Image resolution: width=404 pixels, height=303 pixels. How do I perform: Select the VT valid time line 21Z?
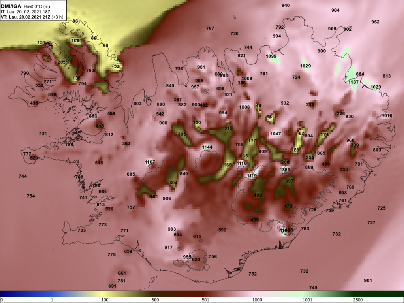pyautogui.click(x=32, y=17)
